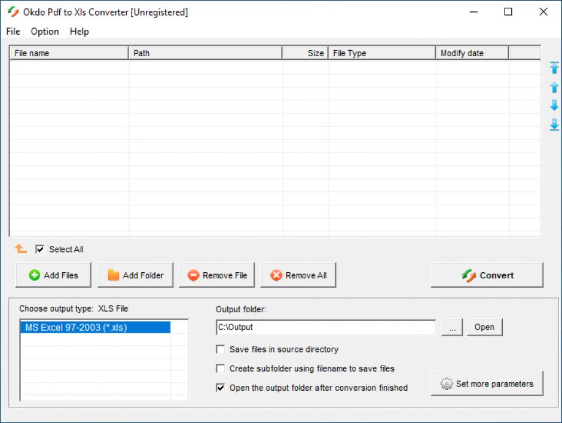Click the Add Files button
The width and height of the screenshot is (562, 423).
[53, 275]
